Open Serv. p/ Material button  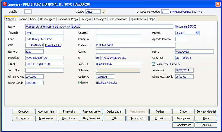click(x=206, y=111)
